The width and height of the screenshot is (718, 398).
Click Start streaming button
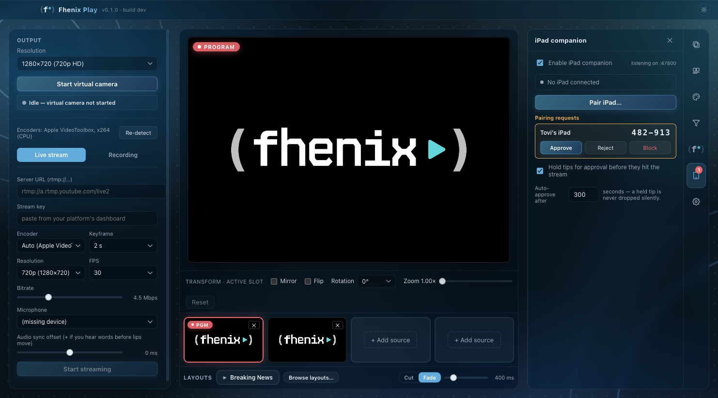click(87, 369)
